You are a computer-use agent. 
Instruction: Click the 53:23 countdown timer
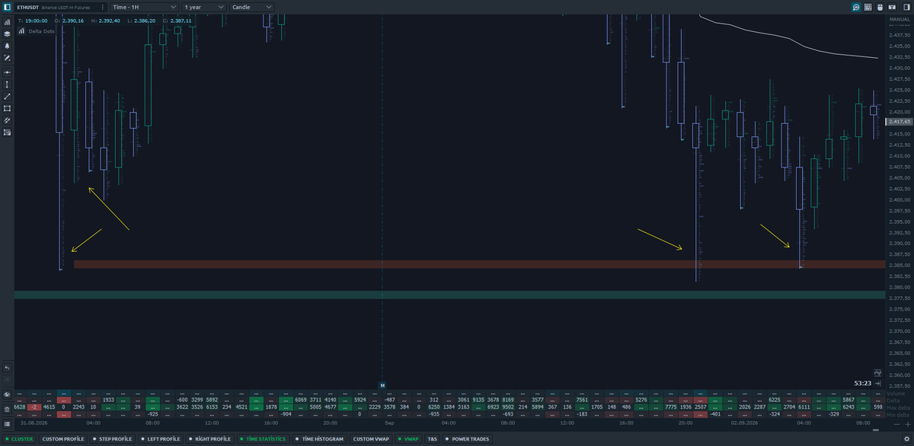(863, 383)
